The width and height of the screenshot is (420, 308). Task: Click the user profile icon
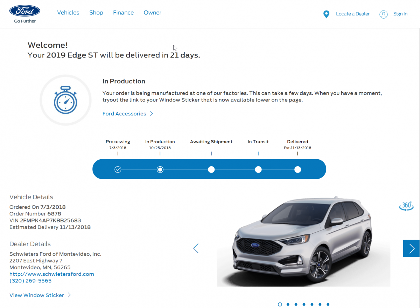pos(384,14)
